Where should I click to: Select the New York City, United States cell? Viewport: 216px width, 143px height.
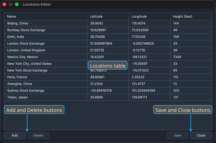(46, 64)
